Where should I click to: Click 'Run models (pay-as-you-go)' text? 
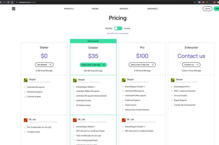click(39, 127)
